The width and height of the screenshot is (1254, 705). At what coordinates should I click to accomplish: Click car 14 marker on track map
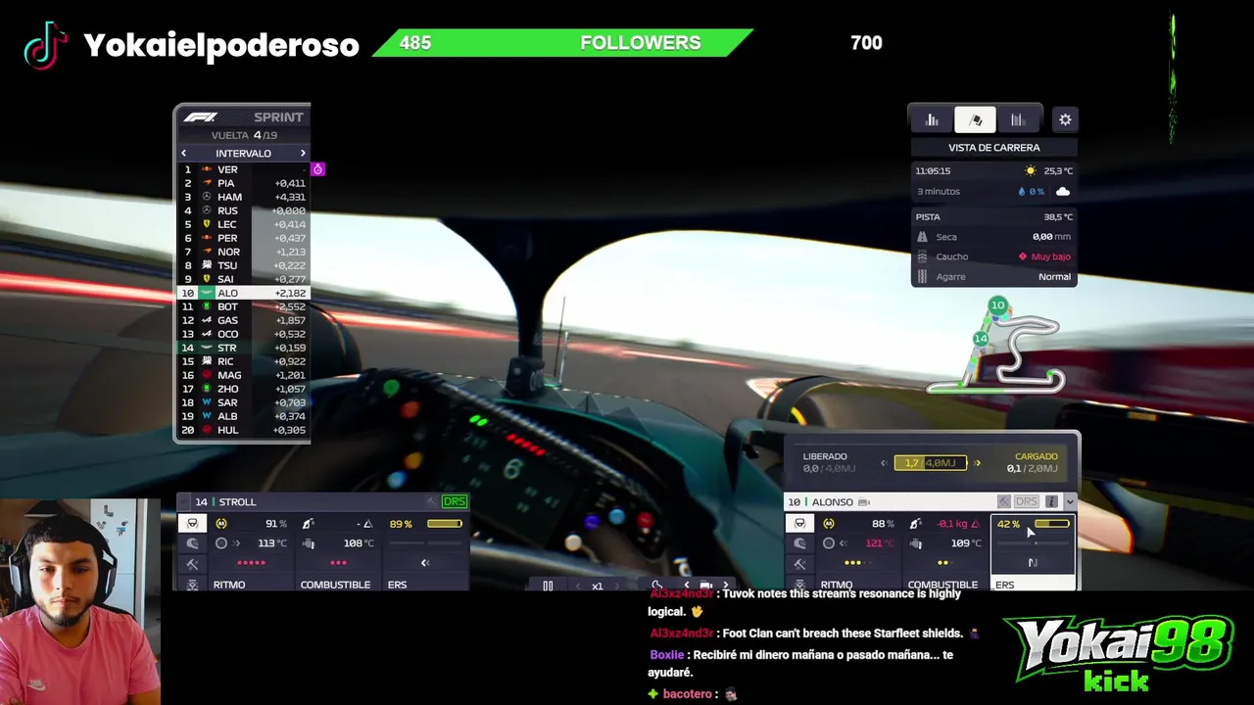(x=981, y=339)
